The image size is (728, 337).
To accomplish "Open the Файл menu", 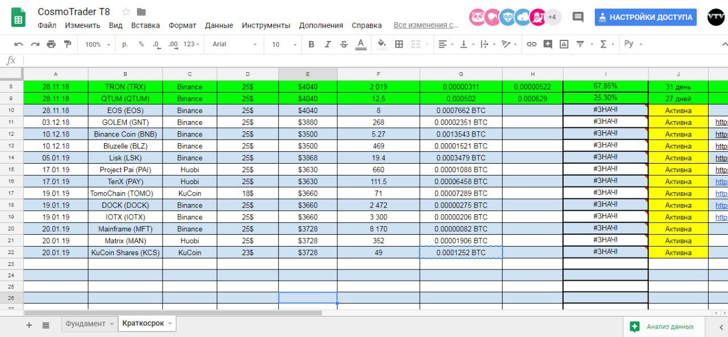I will [47, 26].
